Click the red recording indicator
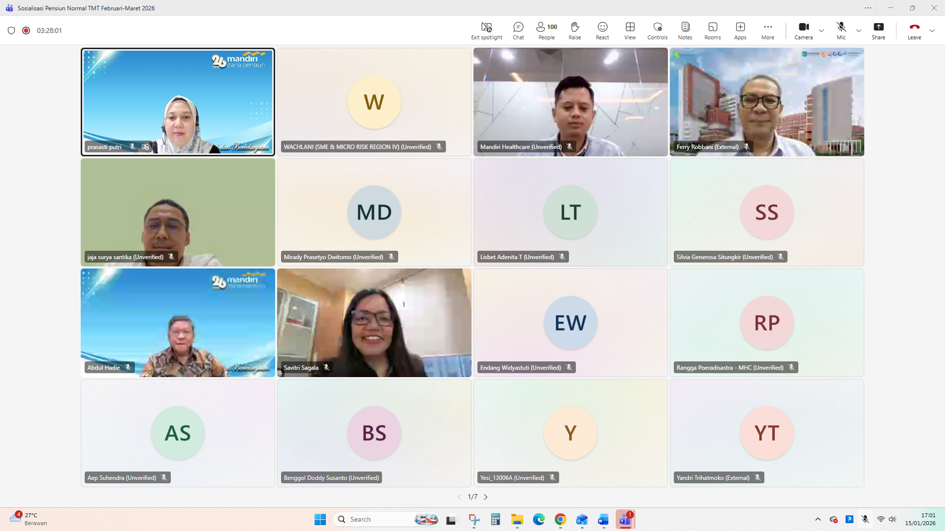 [26, 30]
